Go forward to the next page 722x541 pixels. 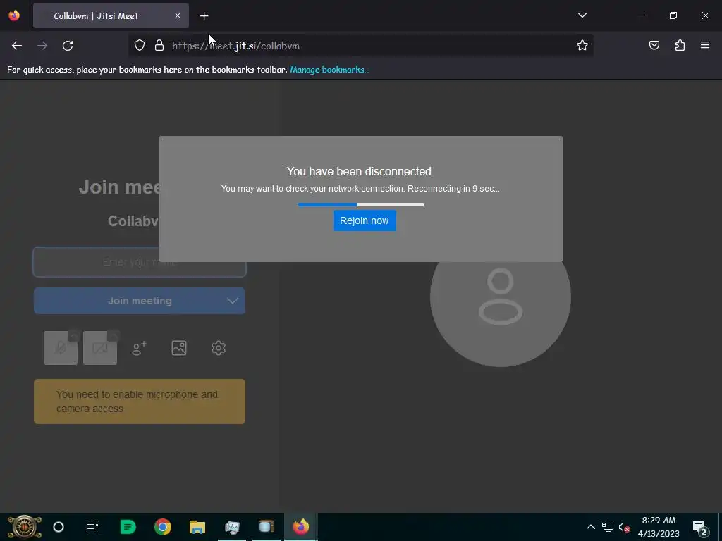[42, 46]
